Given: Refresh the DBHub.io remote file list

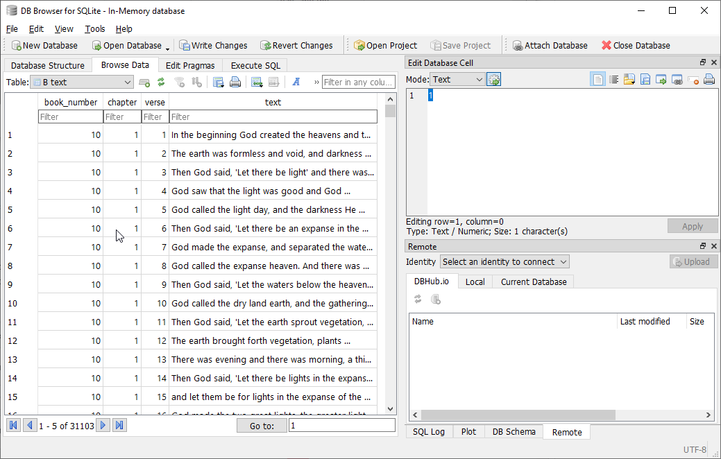Looking at the screenshot, I should click(418, 298).
